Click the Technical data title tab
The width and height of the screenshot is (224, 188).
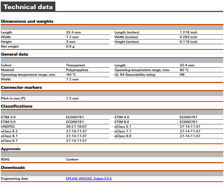point(28,7)
